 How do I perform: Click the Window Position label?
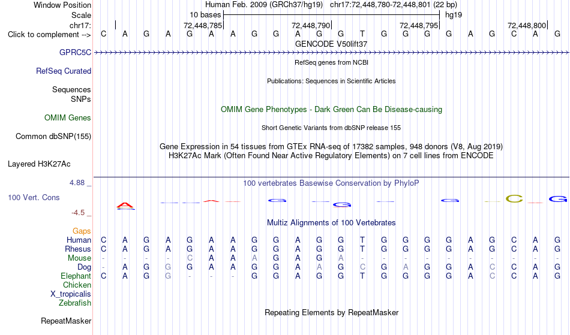[62, 5]
